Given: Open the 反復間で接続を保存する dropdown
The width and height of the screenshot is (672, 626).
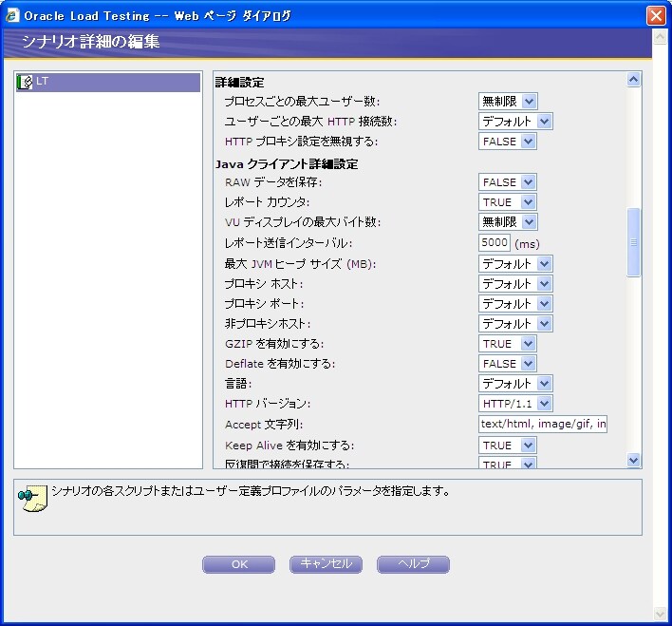Looking at the screenshot, I should 508,463.
